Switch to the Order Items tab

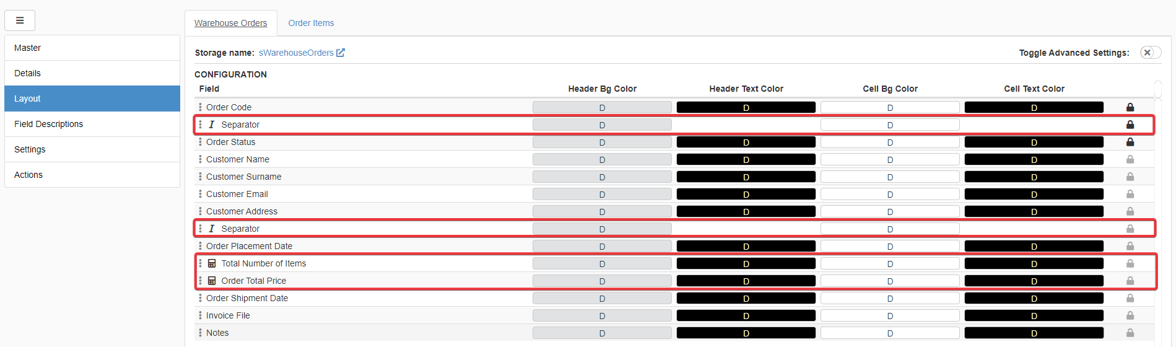tap(311, 23)
